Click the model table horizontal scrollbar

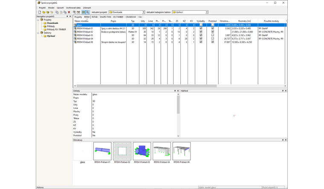click(x=147, y=86)
